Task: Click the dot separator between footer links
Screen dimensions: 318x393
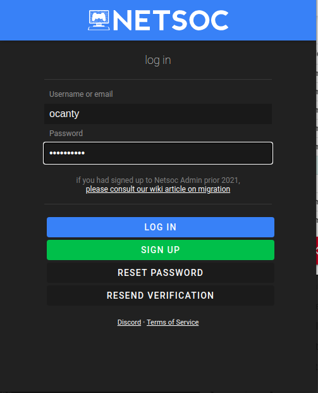Action: coord(144,322)
